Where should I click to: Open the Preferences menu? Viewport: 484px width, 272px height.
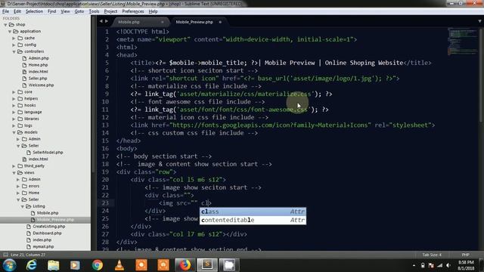(133, 11)
